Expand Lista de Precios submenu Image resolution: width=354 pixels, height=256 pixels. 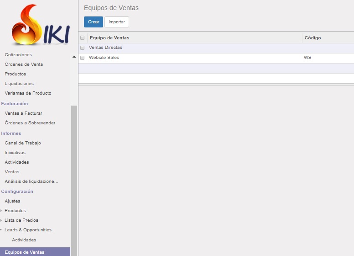click(21, 220)
